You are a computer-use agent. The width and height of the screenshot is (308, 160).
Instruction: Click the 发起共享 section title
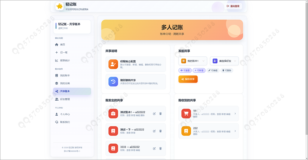184,51
